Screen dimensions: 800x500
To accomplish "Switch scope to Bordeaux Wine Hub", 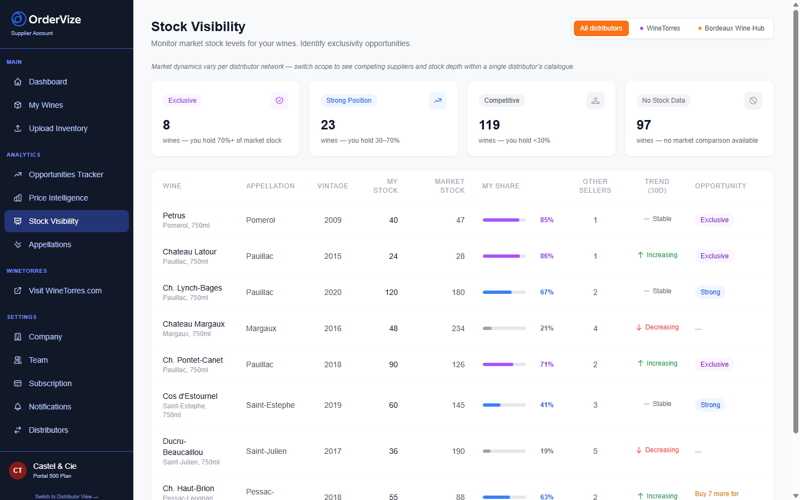I will pos(731,28).
